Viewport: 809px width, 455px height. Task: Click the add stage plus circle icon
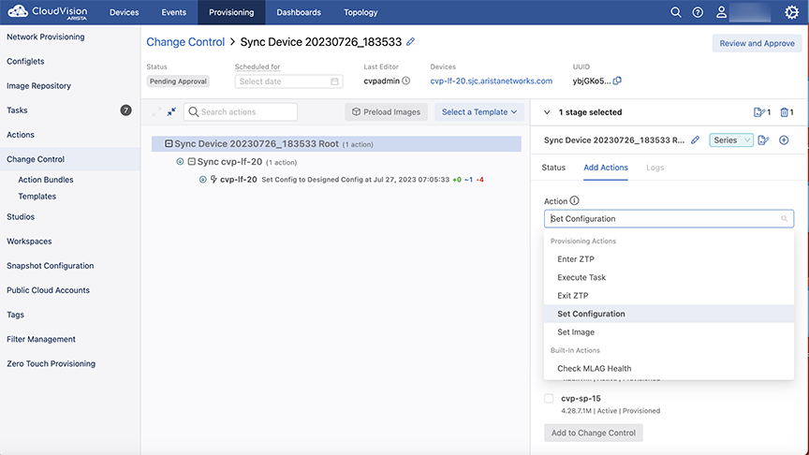pos(784,139)
